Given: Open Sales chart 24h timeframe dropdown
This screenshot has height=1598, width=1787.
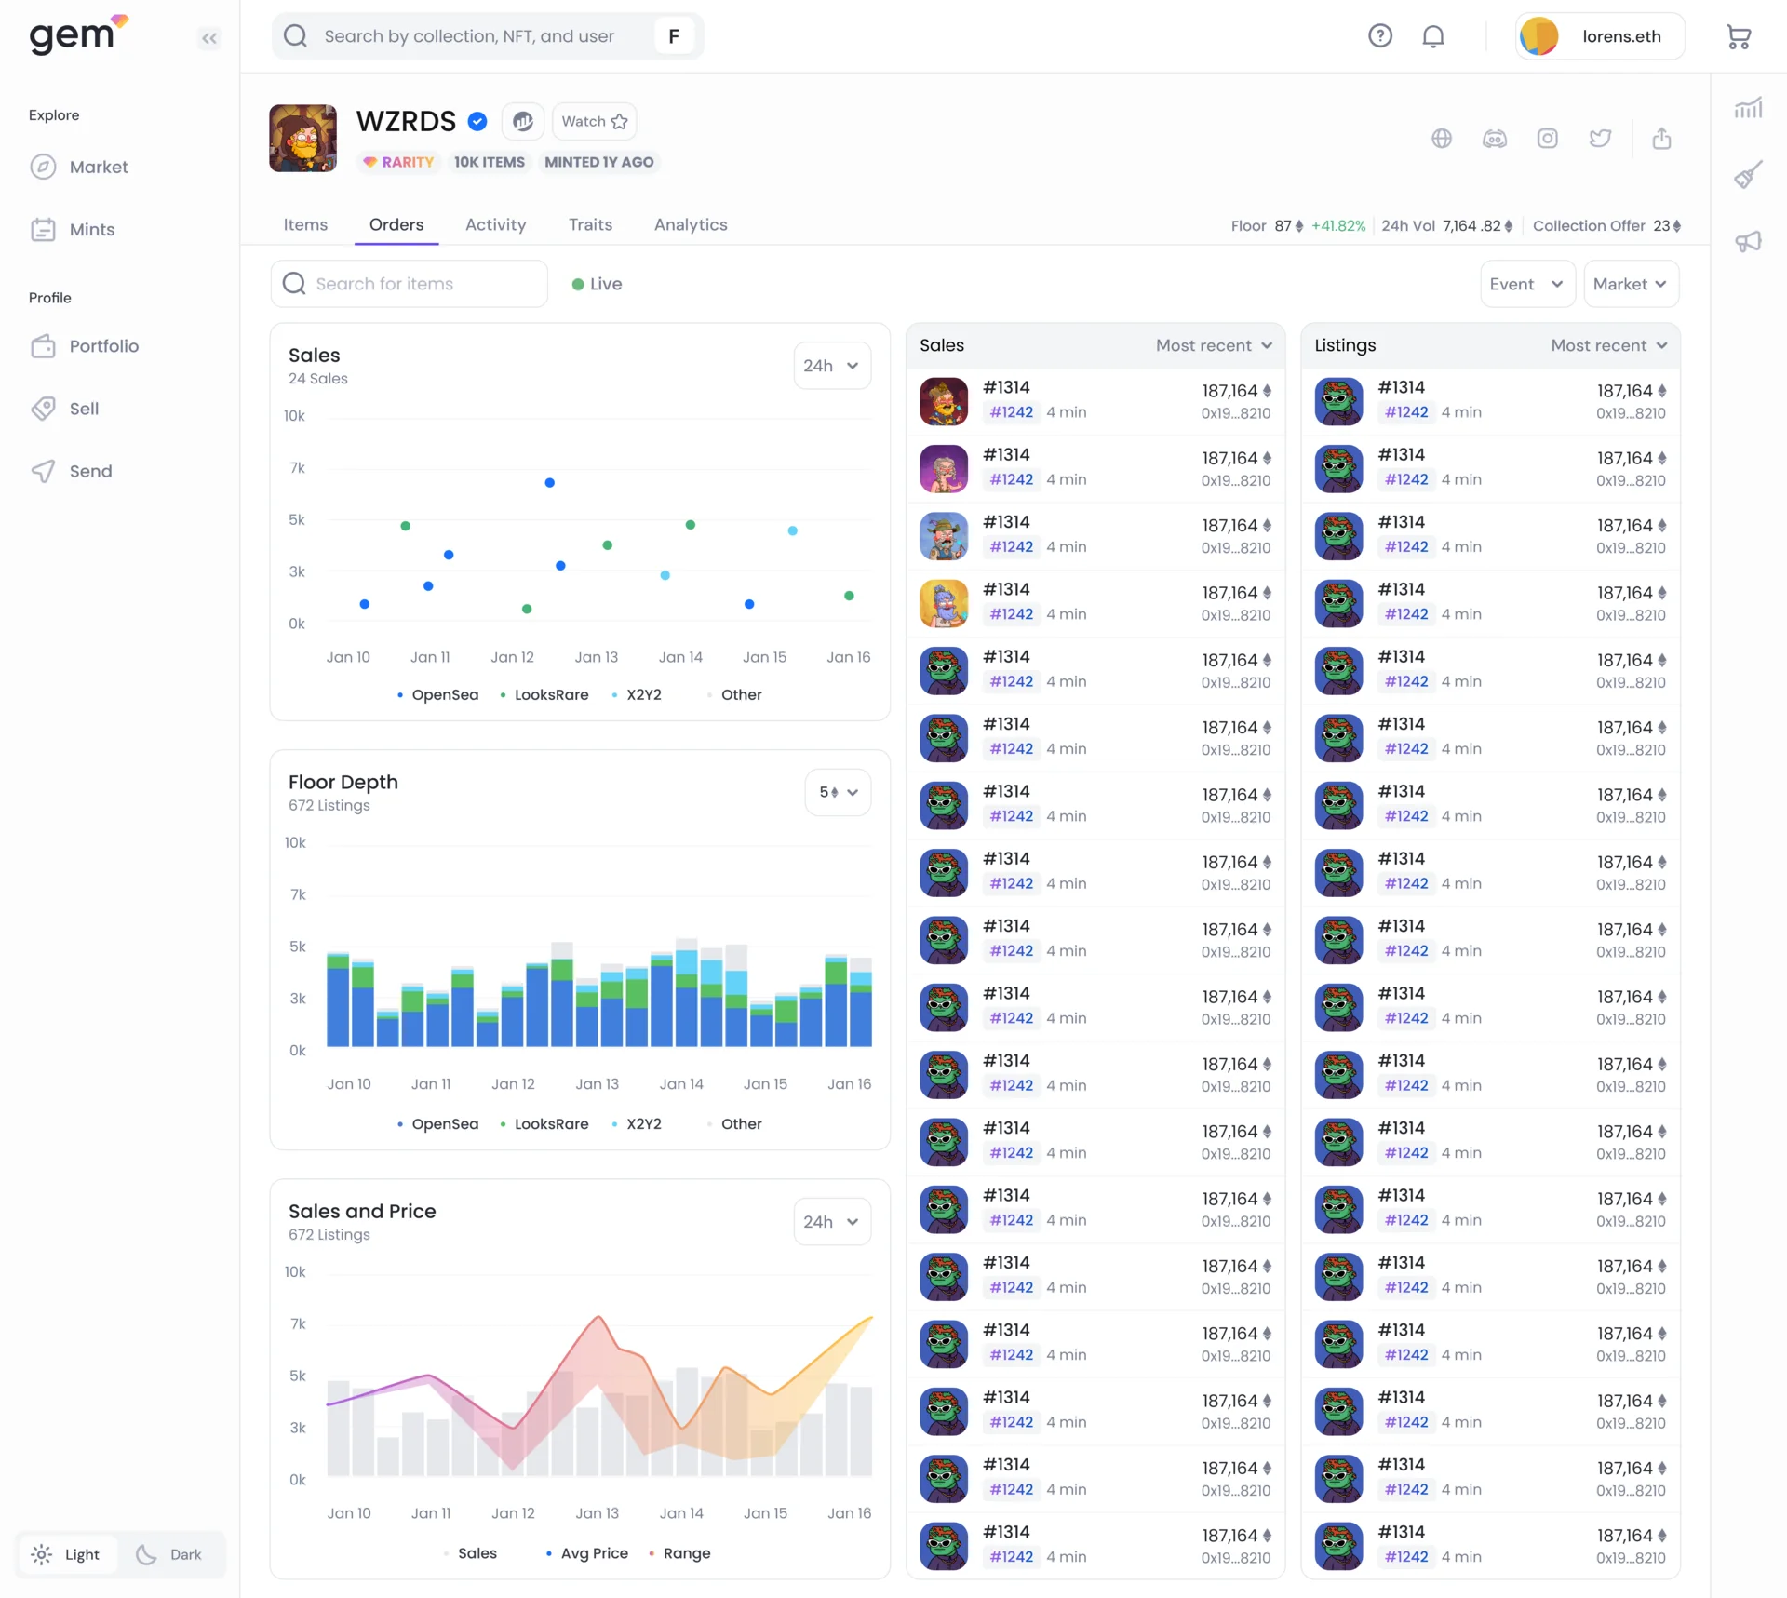Looking at the screenshot, I should tap(832, 366).
